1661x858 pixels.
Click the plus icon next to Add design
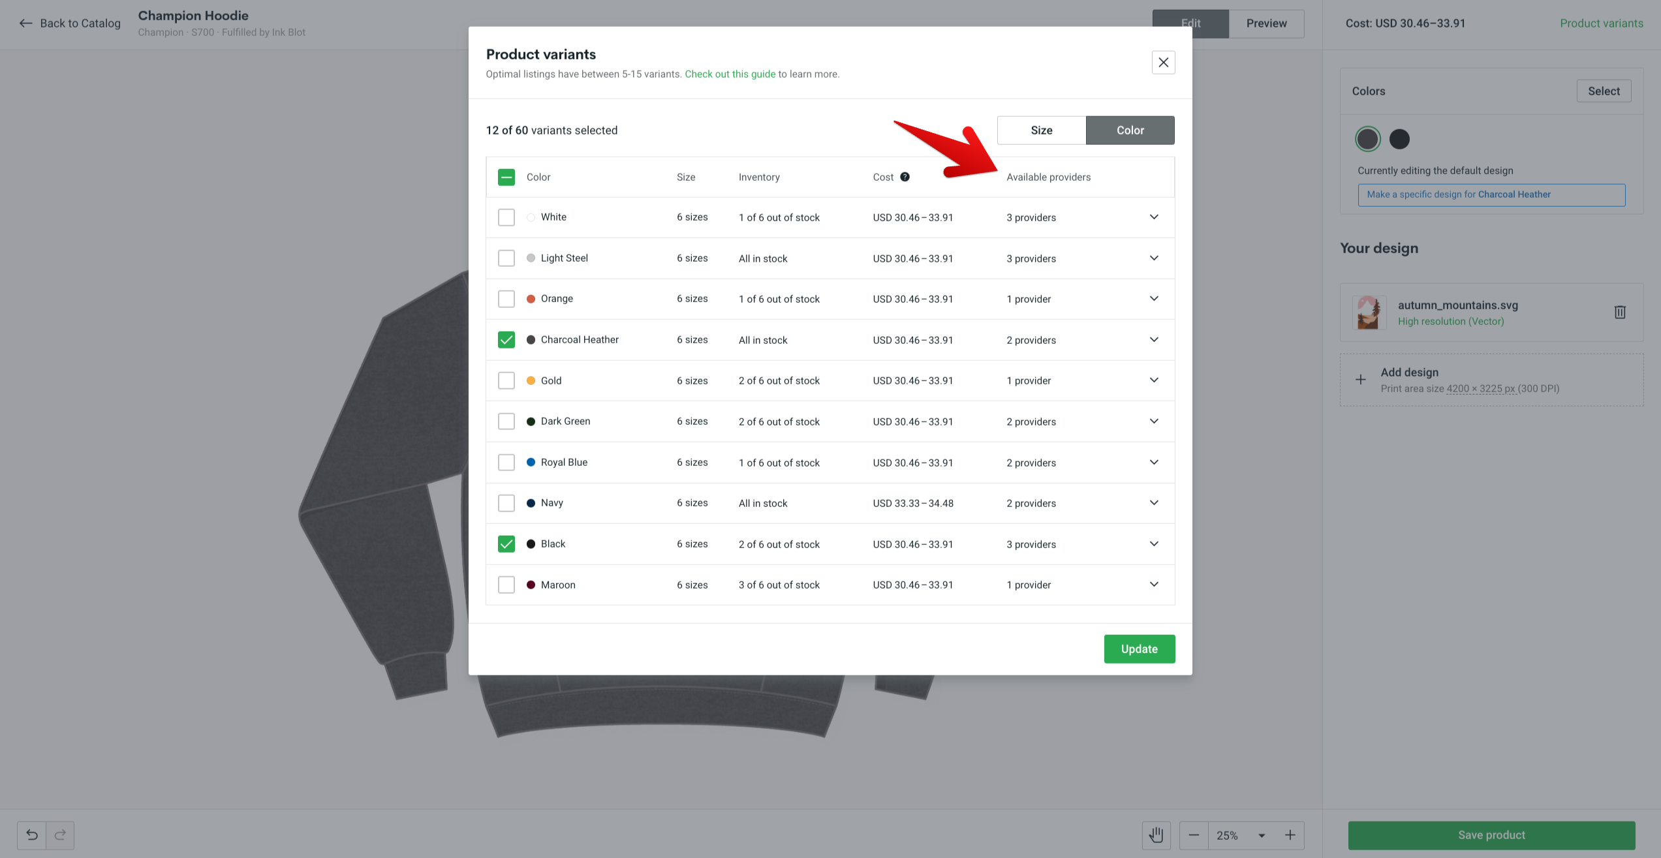pyautogui.click(x=1361, y=379)
